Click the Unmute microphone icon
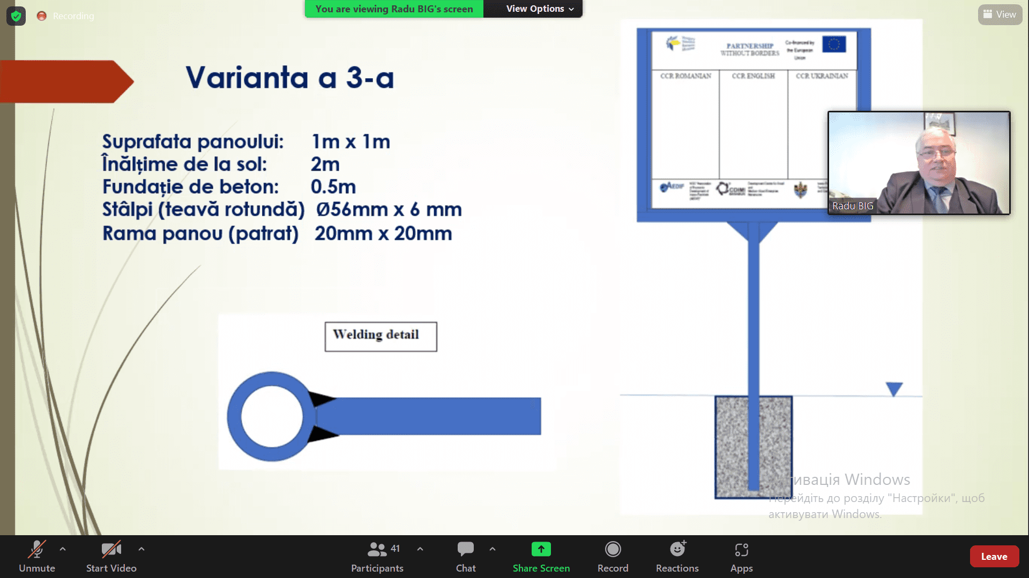The width and height of the screenshot is (1029, 578). pos(36,550)
